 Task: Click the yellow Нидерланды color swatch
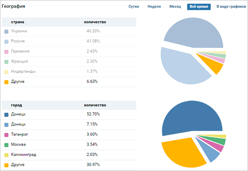point(6,72)
